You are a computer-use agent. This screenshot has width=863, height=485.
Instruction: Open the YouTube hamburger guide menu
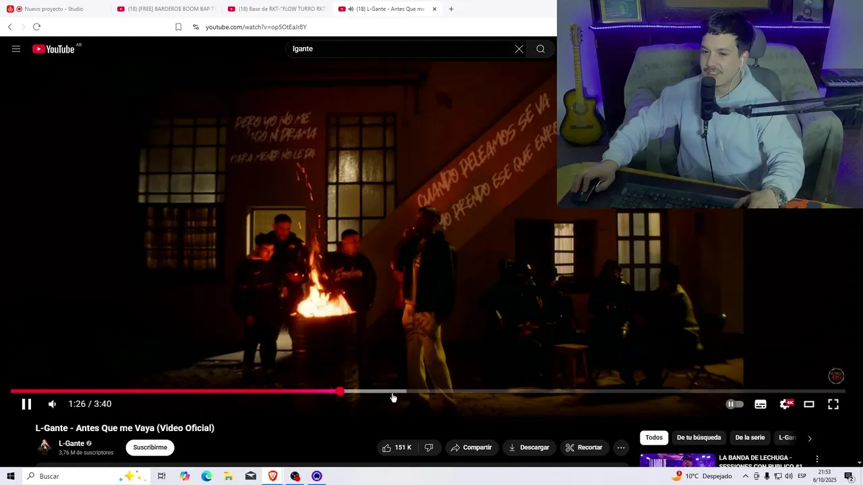16,48
